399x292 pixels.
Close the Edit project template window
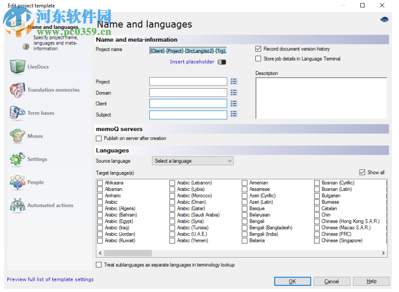pyautogui.click(x=382, y=6)
